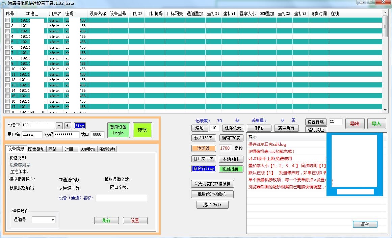
Task: Tick the checkbox for row 1
Action: click(x=7, y=20)
